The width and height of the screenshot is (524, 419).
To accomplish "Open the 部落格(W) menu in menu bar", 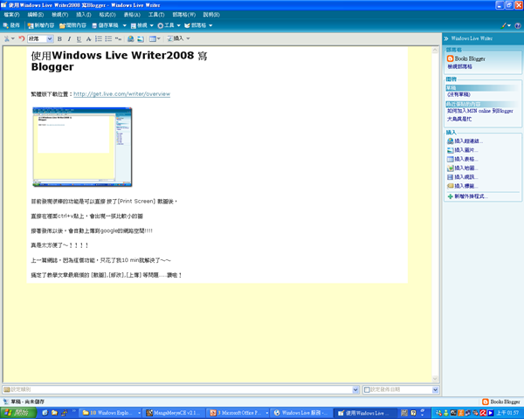I will pos(183,15).
